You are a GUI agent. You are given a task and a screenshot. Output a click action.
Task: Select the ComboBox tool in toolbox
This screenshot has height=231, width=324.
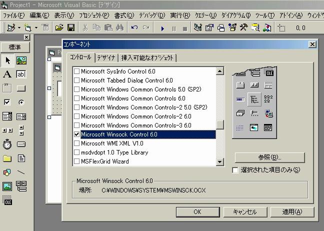coord(7,116)
